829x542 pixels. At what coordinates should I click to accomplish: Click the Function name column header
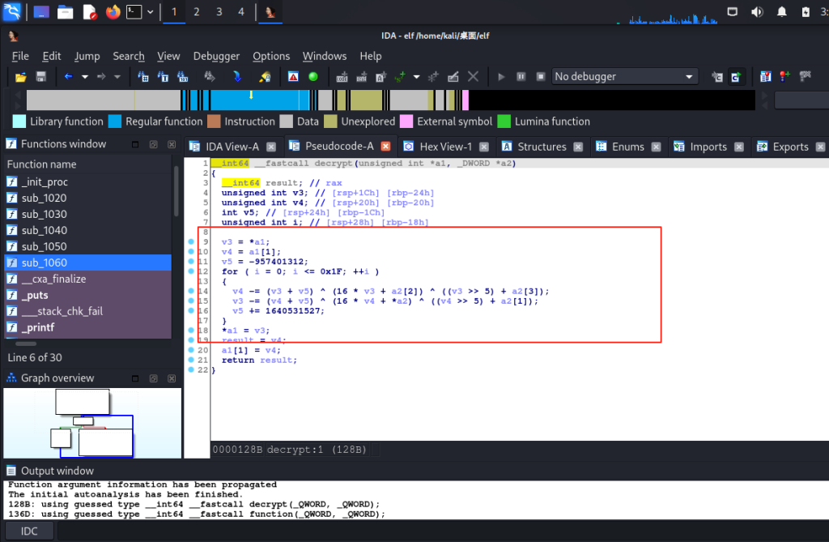point(87,164)
